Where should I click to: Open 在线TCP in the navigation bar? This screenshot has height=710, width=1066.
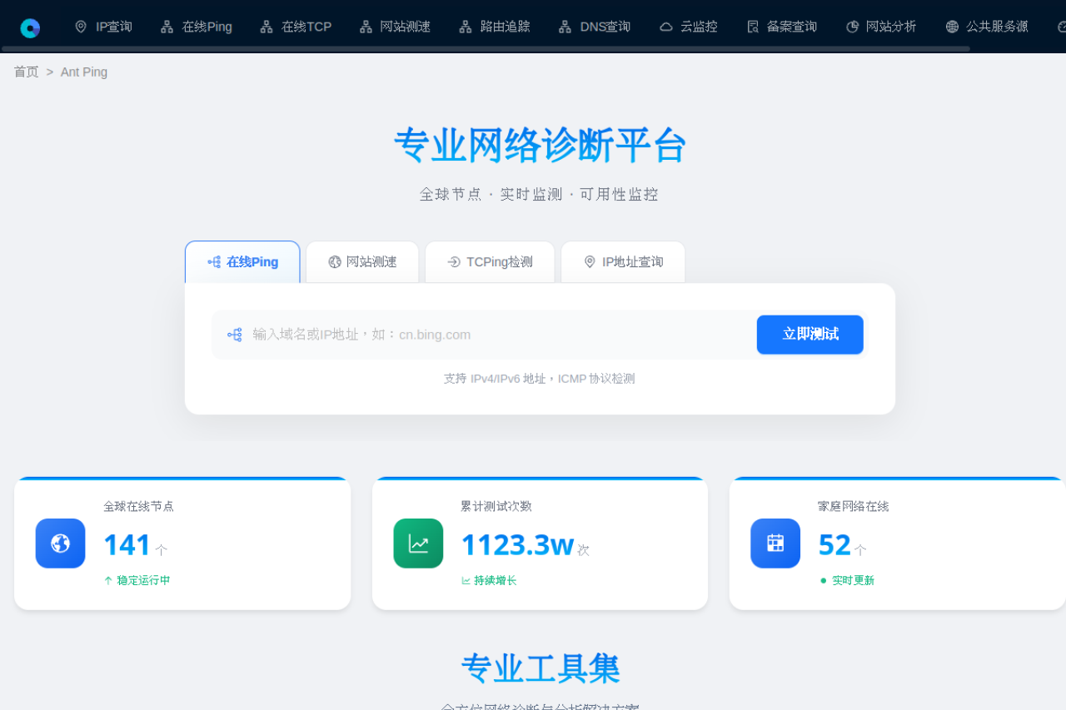point(296,27)
